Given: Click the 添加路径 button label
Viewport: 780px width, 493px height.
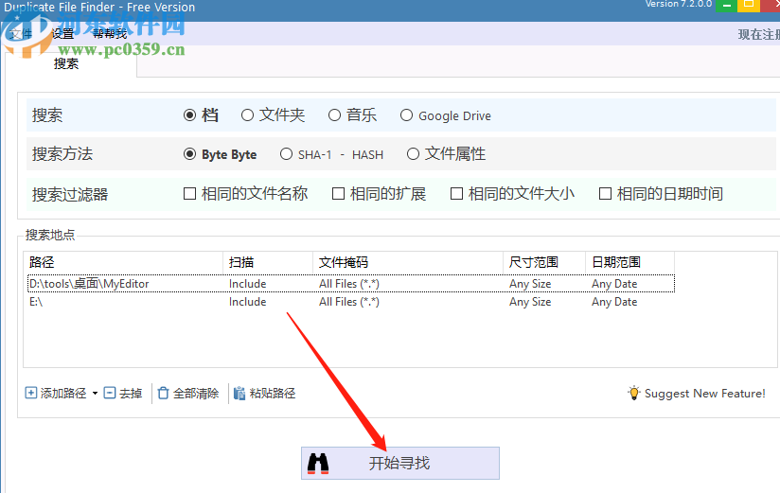Looking at the screenshot, I should (63, 394).
